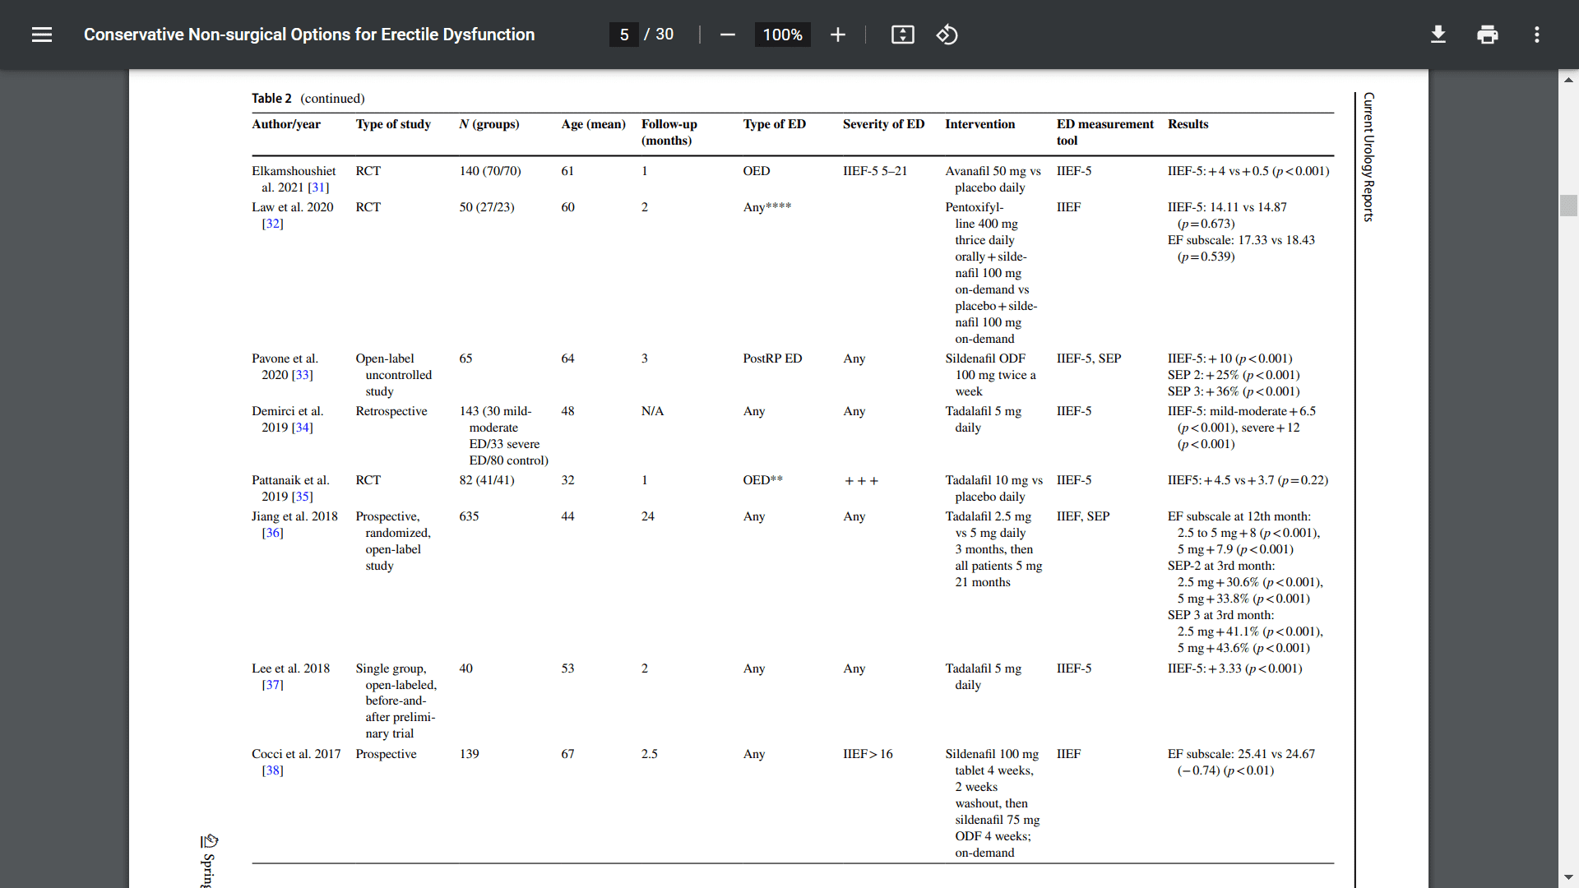Click the 'IIEF, SEP' measurement tool cell
The height and width of the screenshot is (888, 1579).
[1083, 516]
